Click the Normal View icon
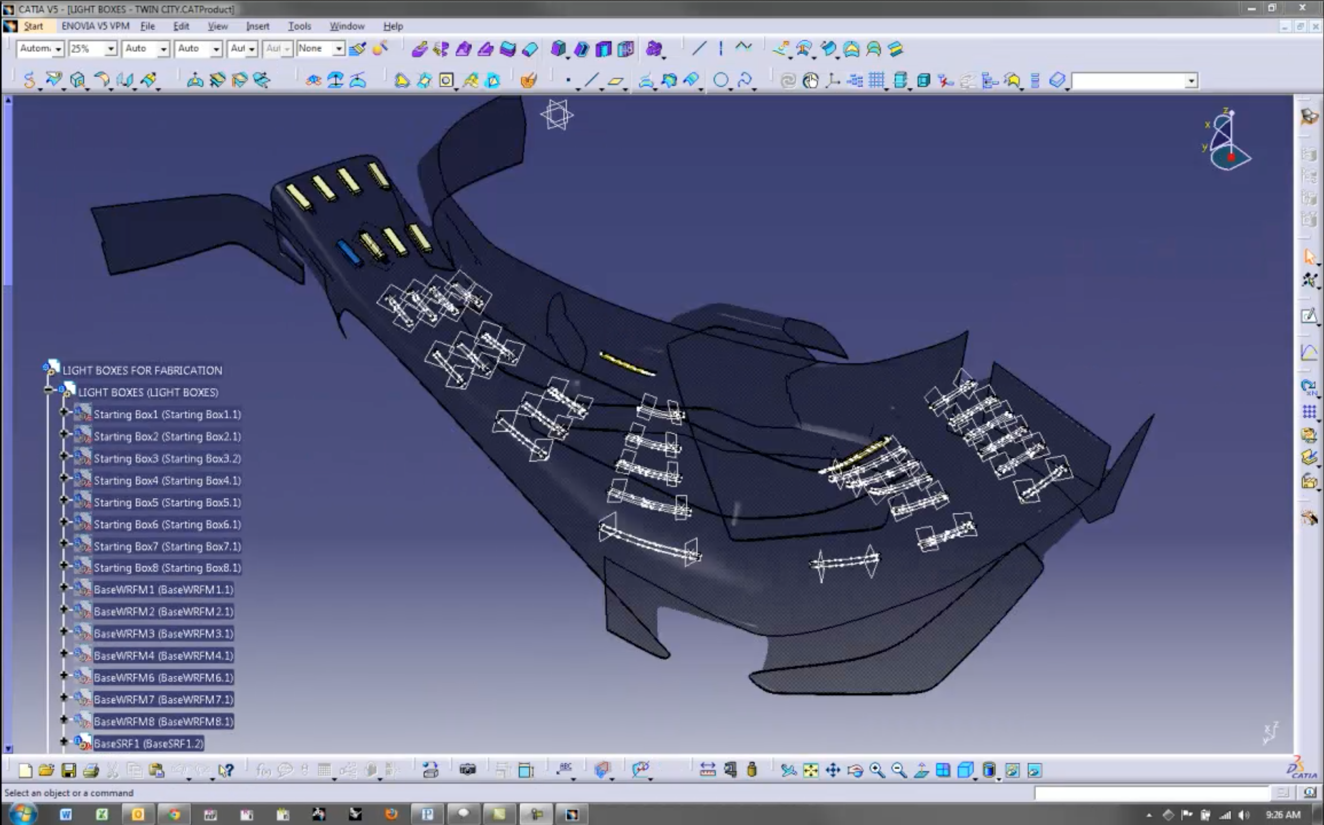 click(921, 770)
